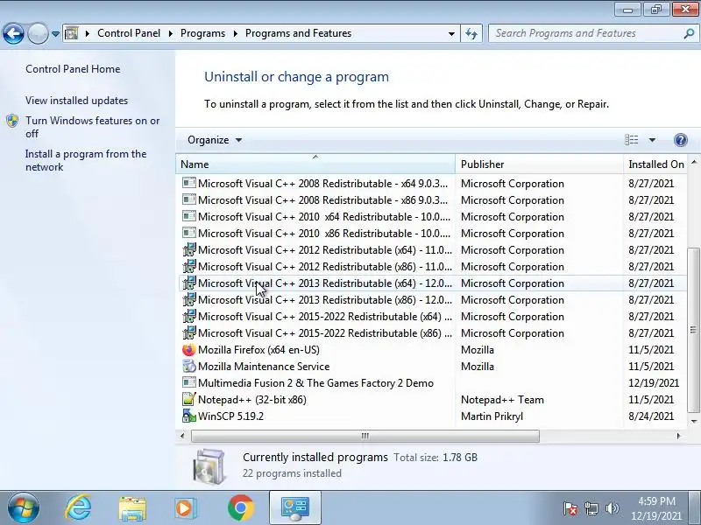Click horizontal scrollbar left arrow
This screenshot has width=701, height=525.
182,436
